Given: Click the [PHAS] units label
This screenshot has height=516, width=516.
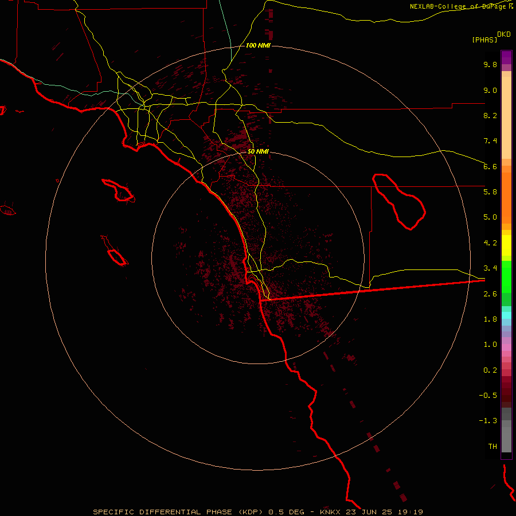Looking at the screenshot, I should click(x=484, y=40).
